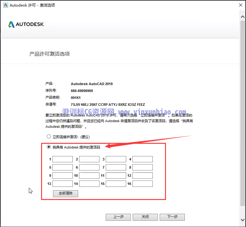246x227 pixels.
Task: Click activation code field 9
Action: tap(63, 176)
